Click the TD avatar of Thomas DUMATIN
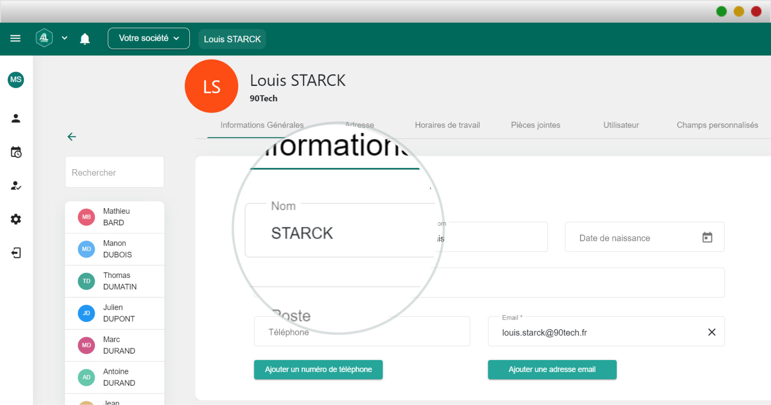This screenshot has height=405, width=771. [x=86, y=281]
